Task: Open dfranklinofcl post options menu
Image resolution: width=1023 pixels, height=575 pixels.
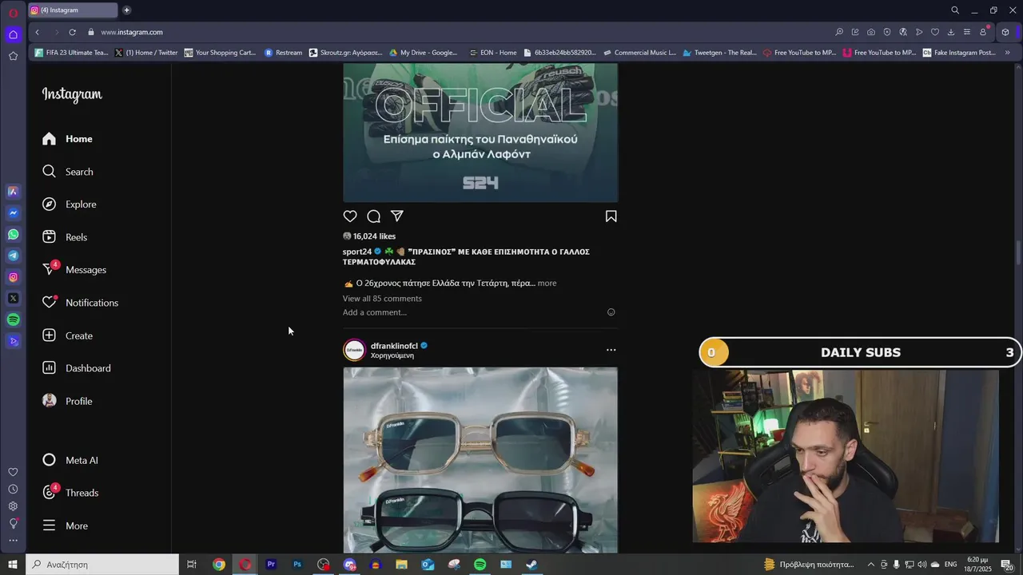Action: (x=611, y=350)
